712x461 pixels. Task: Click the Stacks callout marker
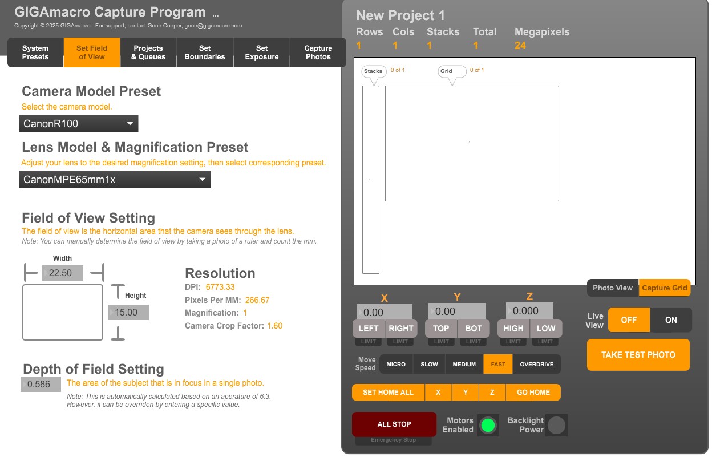373,72
